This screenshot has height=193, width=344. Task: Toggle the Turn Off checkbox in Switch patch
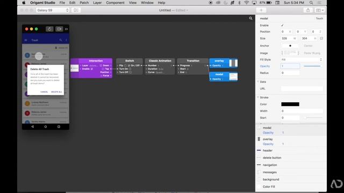(131, 72)
